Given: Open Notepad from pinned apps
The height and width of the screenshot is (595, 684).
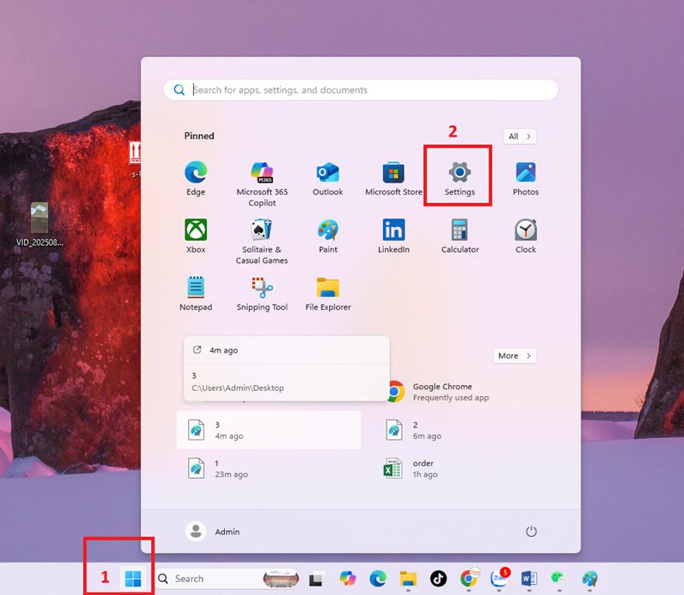Looking at the screenshot, I should pos(196,294).
